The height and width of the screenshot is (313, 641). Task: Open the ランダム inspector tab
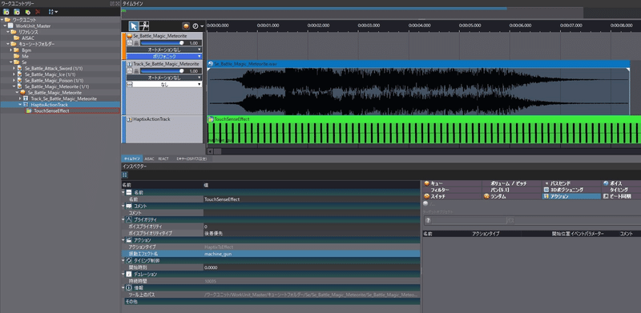(x=513, y=196)
